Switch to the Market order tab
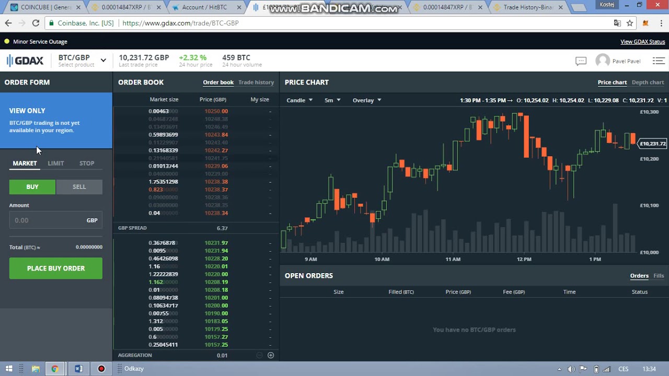This screenshot has height=376, width=669. pos(25,163)
